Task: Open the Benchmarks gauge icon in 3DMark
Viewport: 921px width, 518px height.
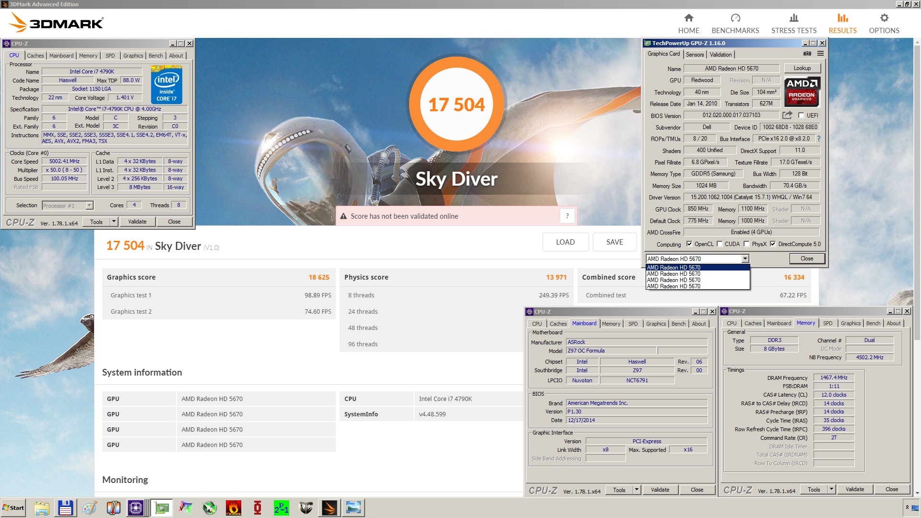Action: point(735,18)
